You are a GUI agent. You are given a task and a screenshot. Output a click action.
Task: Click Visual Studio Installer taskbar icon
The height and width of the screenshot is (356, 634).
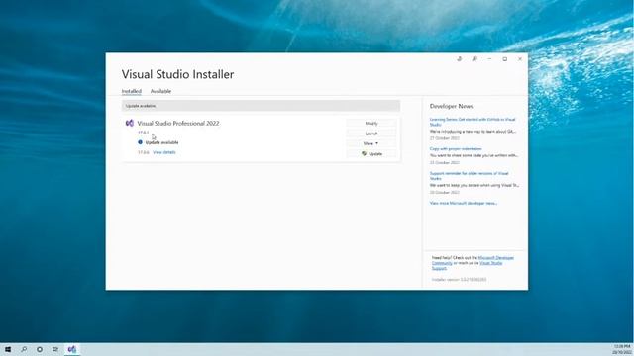72,349
